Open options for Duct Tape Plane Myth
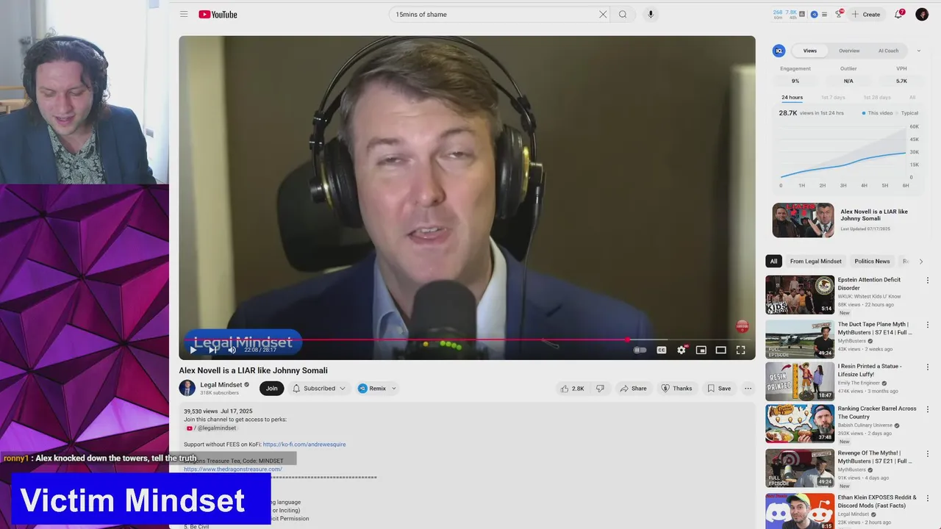The width and height of the screenshot is (941, 529). [x=927, y=325]
